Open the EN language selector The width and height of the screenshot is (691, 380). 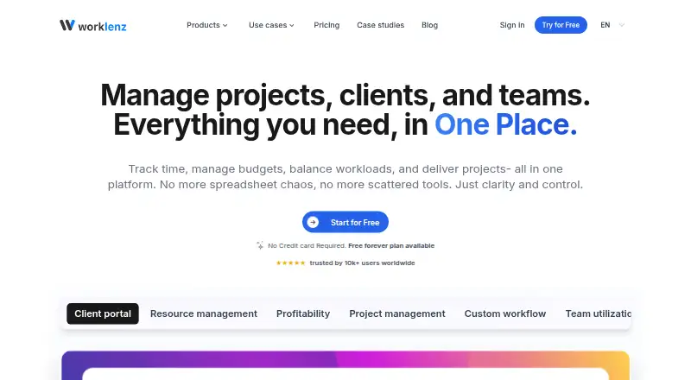click(x=612, y=25)
